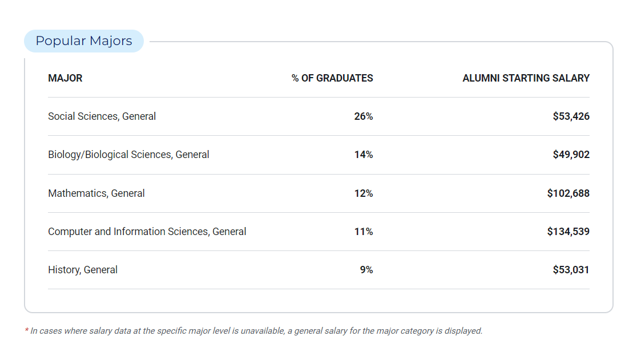Click the % OF GRADUATES column header

coord(332,78)
